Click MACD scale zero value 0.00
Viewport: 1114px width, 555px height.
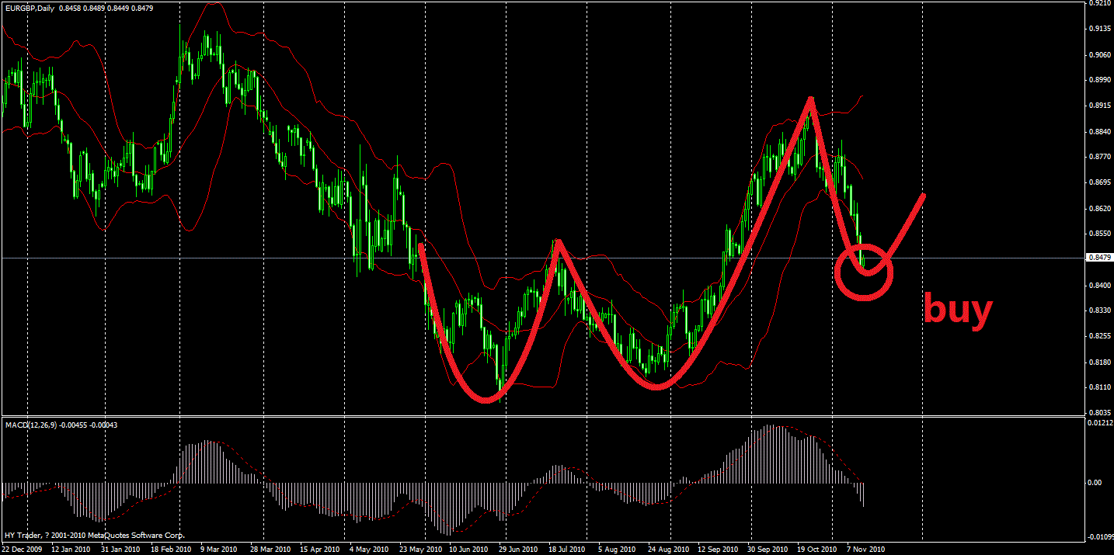(1095, 483)
